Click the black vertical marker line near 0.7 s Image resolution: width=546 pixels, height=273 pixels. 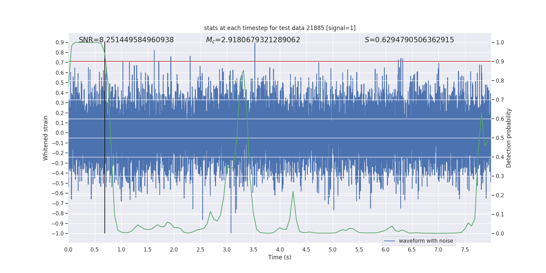tap(105, 138)
